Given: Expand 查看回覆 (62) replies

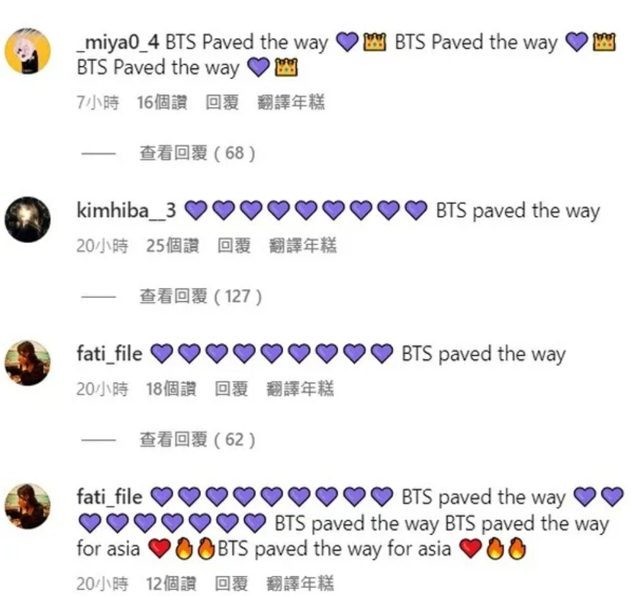Looking at the screenshot, I should tap(197, 440).
